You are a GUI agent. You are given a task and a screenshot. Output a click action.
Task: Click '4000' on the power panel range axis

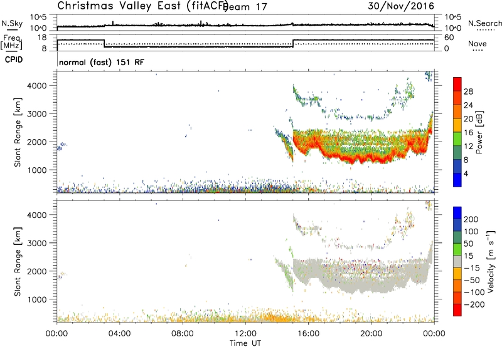tap(37, 86)
